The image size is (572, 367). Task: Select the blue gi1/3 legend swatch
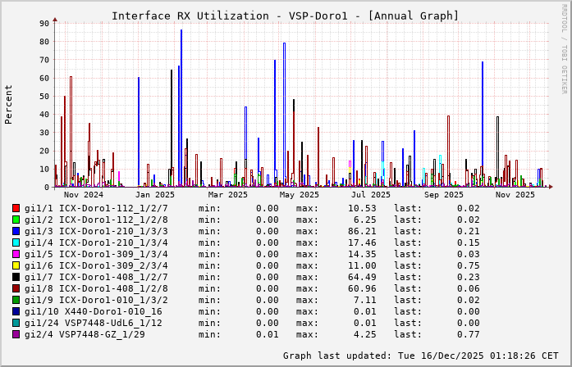16,231
